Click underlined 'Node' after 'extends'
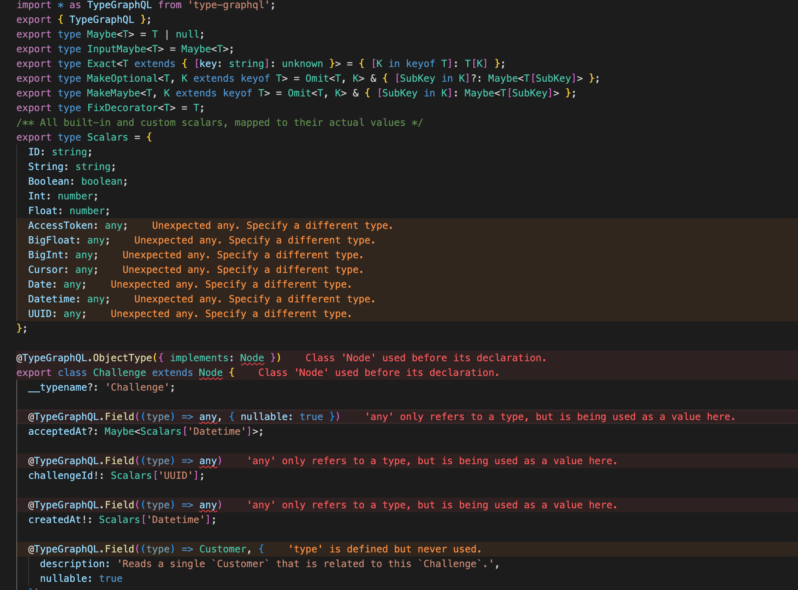The height and width of the screenshot is (590, 798). point(211,373)
